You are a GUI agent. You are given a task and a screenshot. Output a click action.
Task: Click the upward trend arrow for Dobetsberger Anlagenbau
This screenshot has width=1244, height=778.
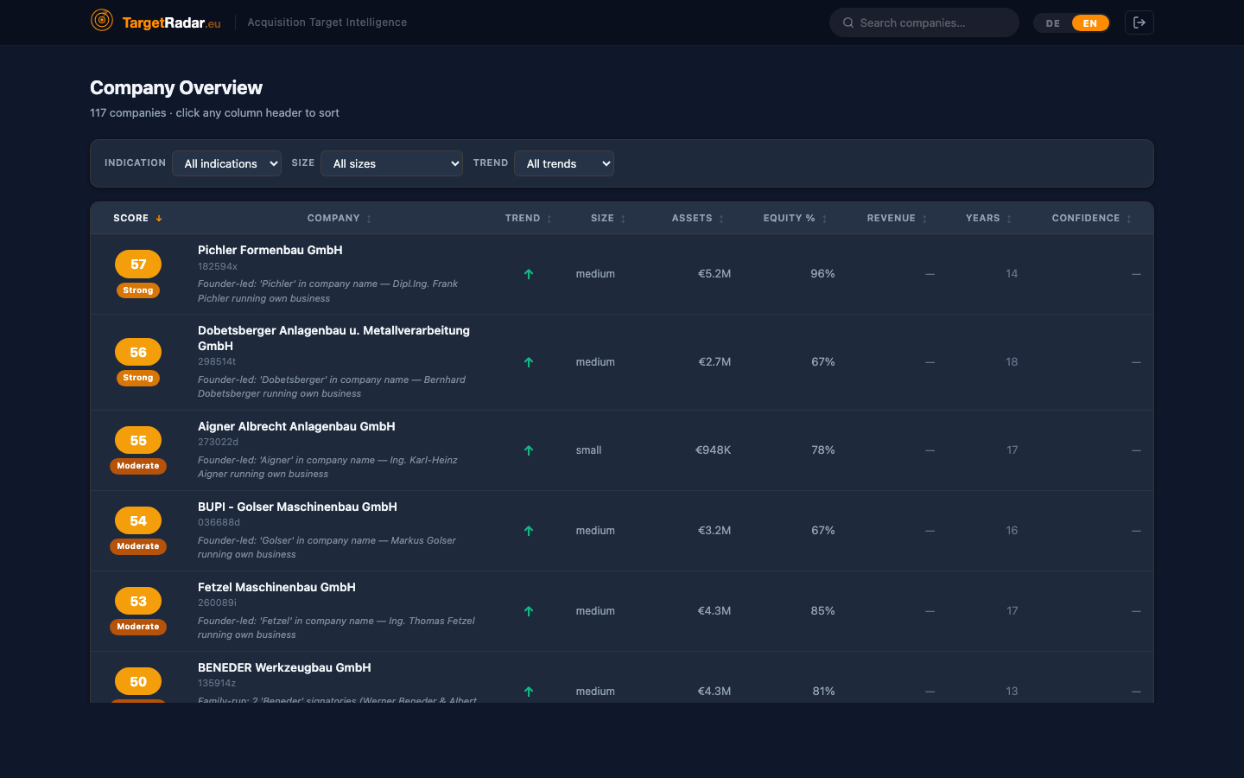(x=529, y=362)
